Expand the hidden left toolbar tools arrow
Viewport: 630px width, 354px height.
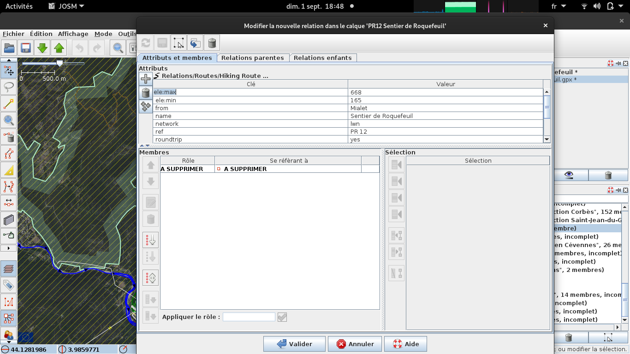click(x=8, y=248)
